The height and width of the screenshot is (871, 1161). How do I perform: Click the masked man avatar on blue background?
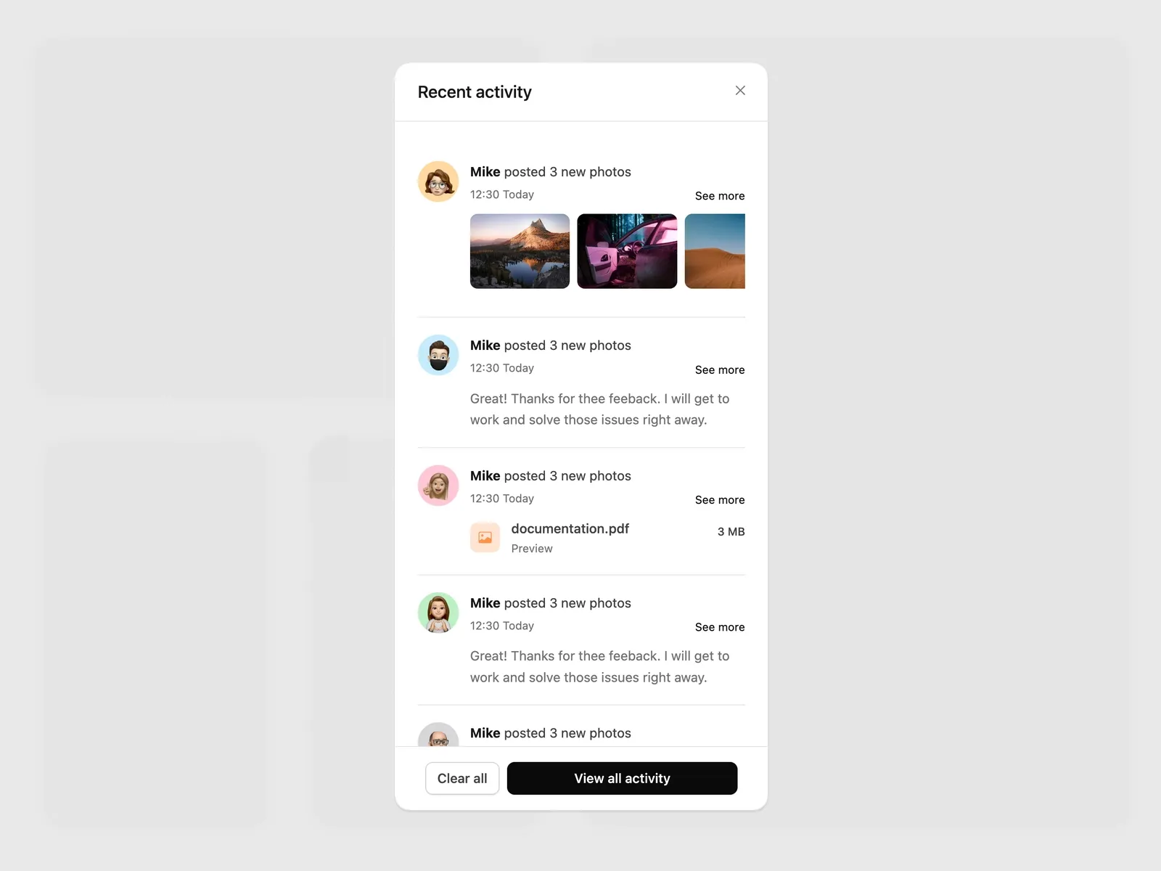tap(438, 355)
